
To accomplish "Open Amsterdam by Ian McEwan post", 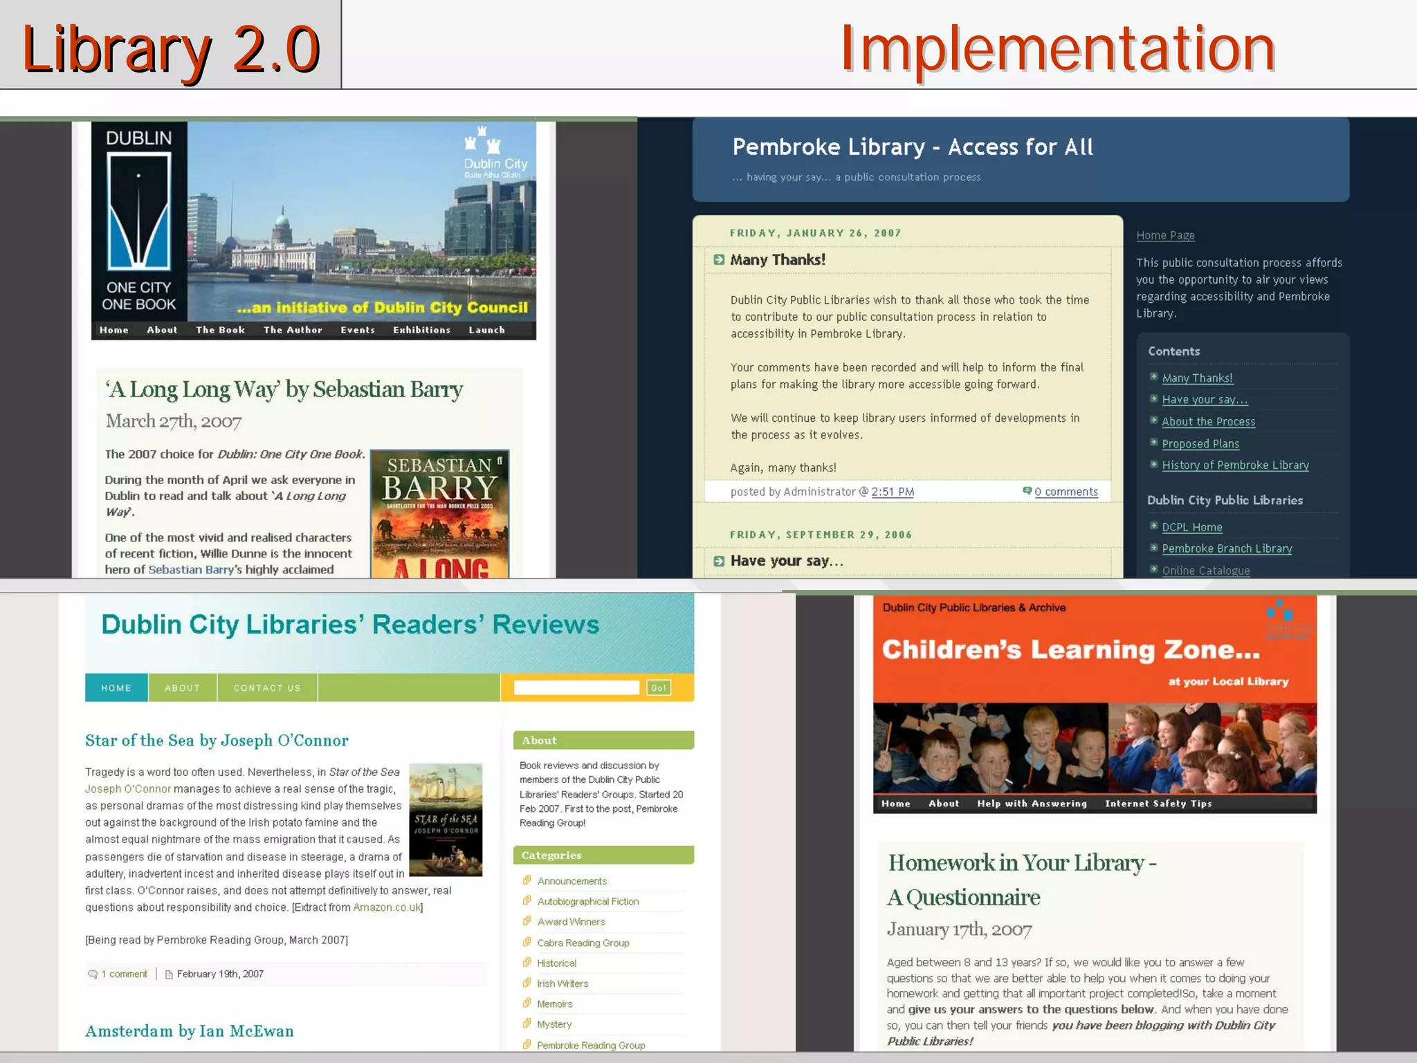I will pos(190,1030).
